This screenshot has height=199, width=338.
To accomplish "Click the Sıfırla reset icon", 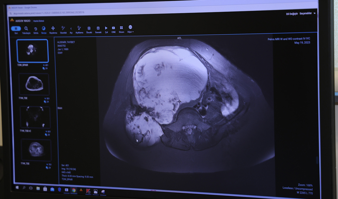I will click(36, 29).
